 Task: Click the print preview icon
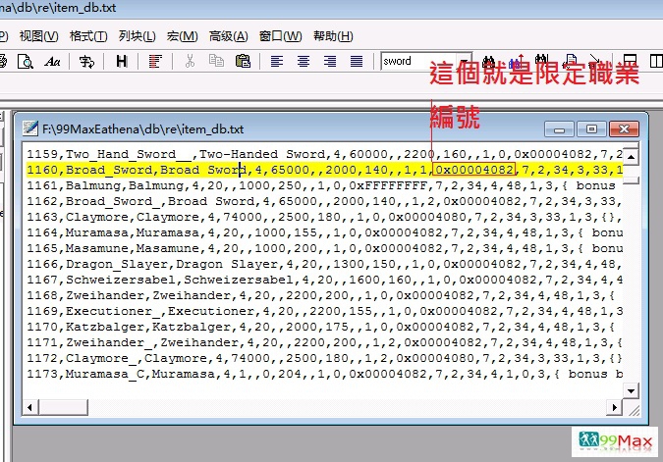27,61
